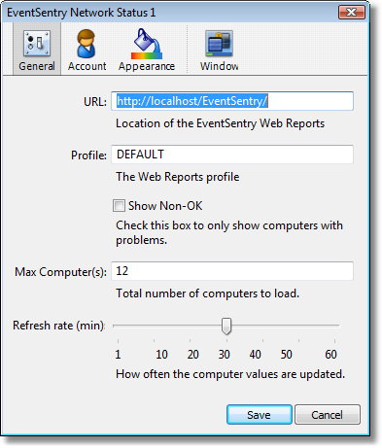Switch to the Window tab
The image size is (382, 448).
coord(219,50)
